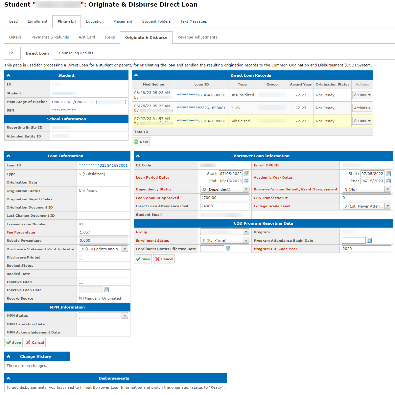This screenshot has height=395, width=395.
Task: Open the Education tab
Action: pos(95,21)
